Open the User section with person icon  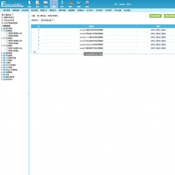[62, 4]
